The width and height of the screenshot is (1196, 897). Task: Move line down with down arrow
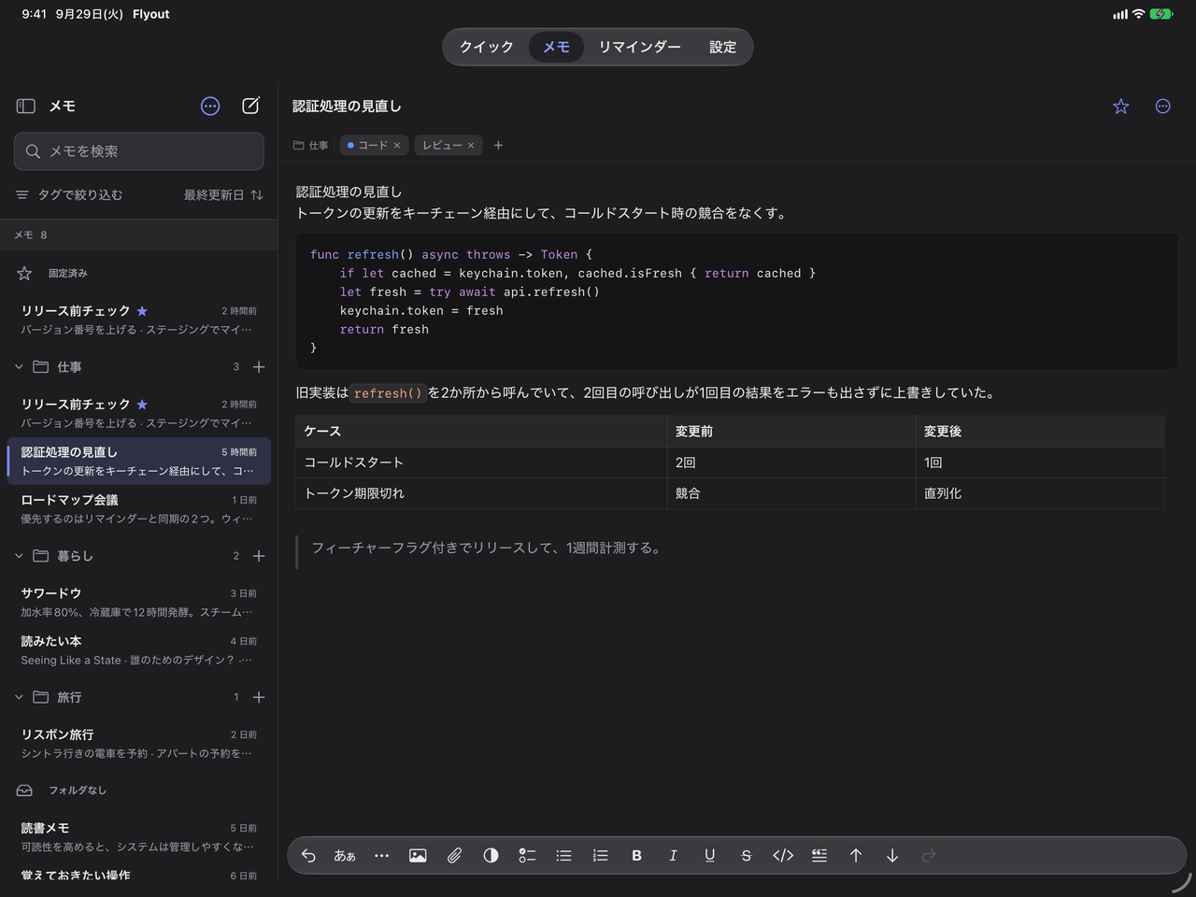click(x=892, y=856)
